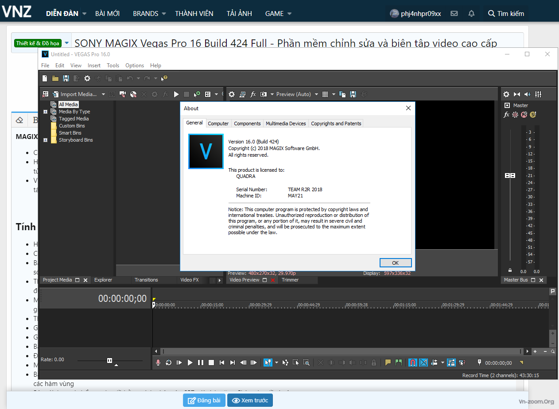
Task: Open Video Preview properties gear icon
Action: 232,94
